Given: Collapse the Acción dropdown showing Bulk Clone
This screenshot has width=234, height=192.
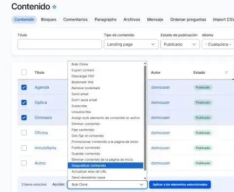Looking at the screenshot, I should [107, 185].
